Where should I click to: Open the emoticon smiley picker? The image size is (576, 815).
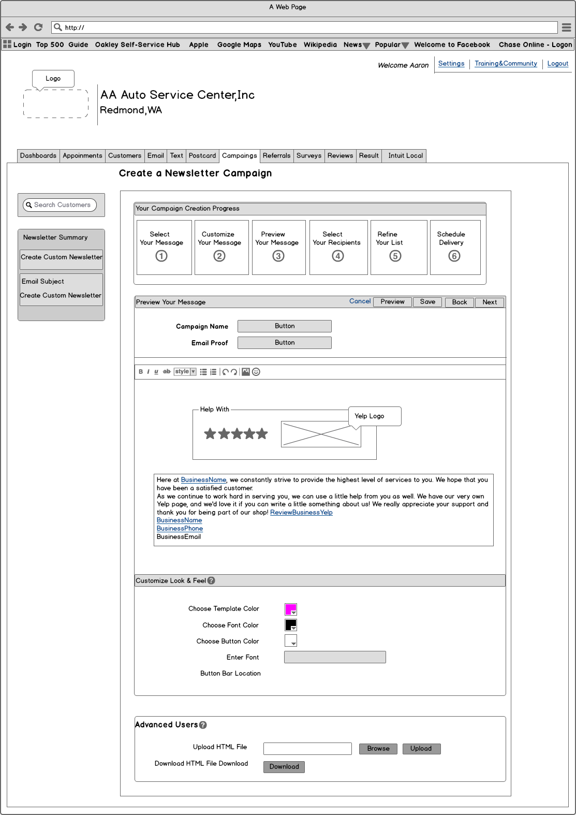coord(256,372)
